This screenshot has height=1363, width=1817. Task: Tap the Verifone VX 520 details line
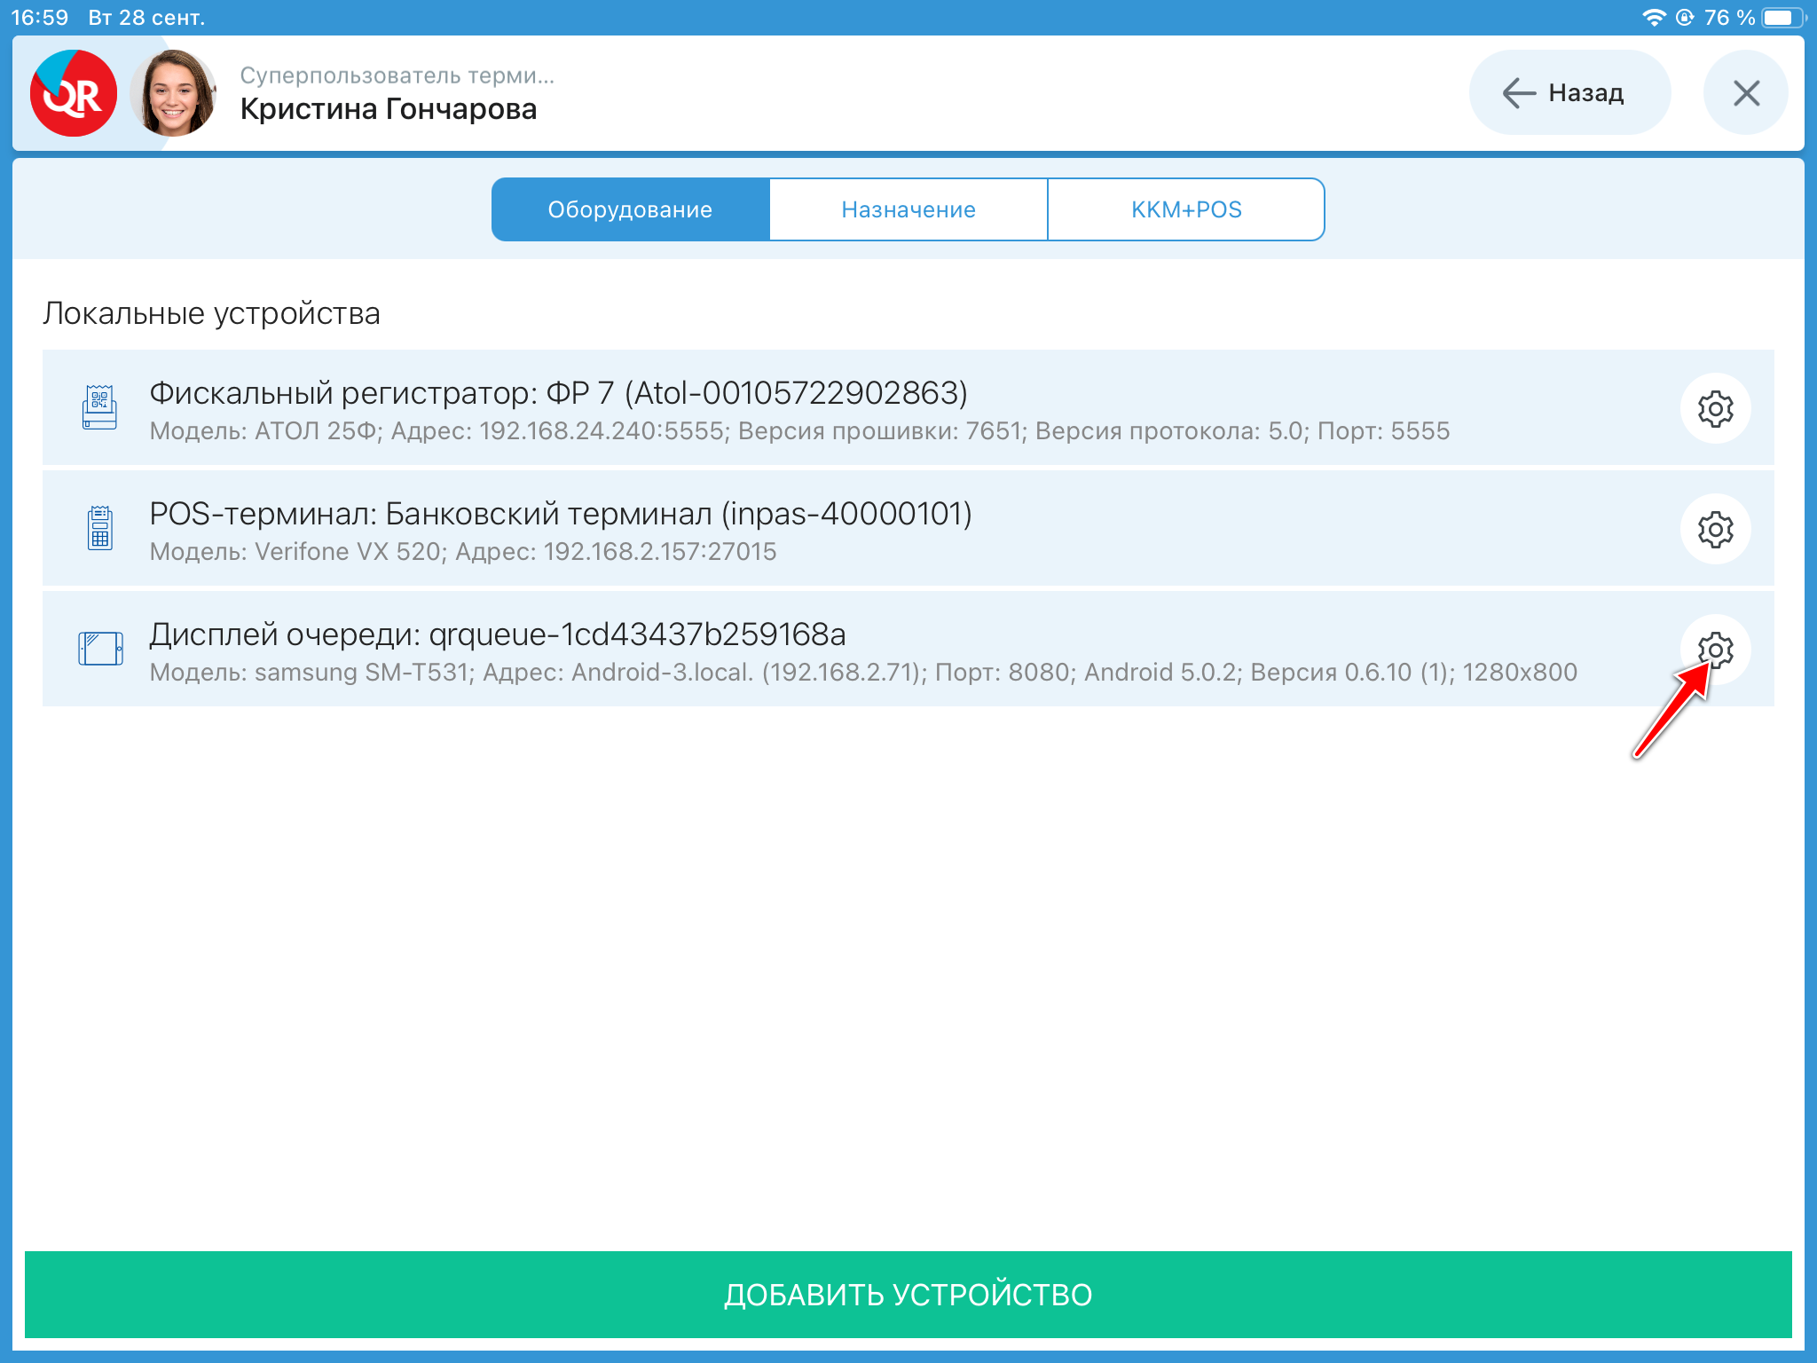(x=463, y=552)
